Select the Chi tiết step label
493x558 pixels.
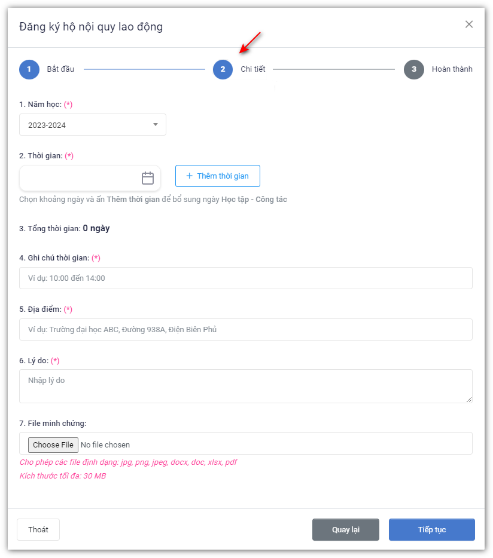pyautogui.click(x=253, y=69)
